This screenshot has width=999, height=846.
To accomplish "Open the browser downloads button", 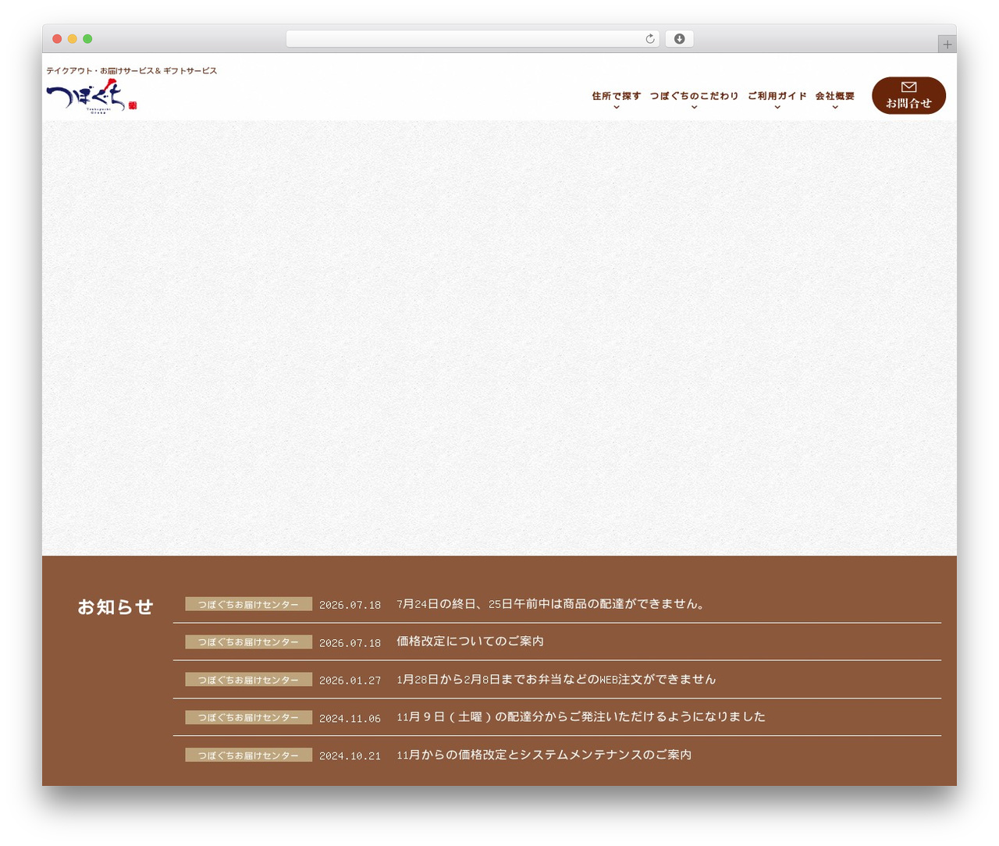I will [x=679, y=39].
